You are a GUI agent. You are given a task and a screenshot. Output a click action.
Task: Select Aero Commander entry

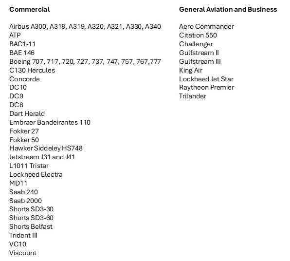tap(207, 26)
